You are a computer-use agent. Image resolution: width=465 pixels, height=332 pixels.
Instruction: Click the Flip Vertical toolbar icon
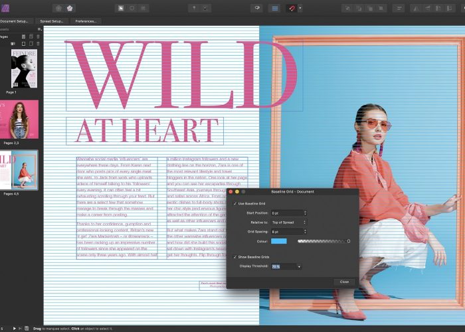[427, 8]
